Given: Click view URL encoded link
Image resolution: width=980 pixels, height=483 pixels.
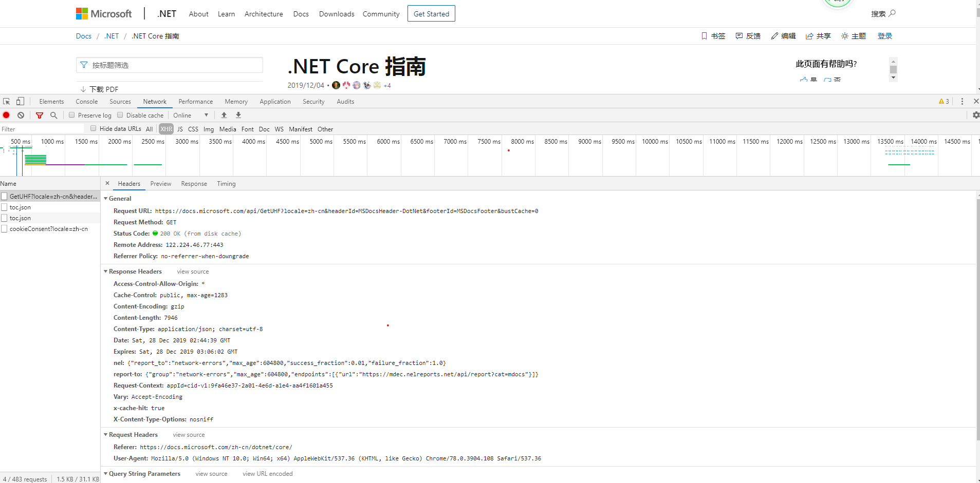Looking at the screenshot, I should [x=267, y=474].
